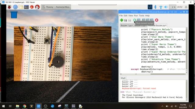Open the Tools menu in Thonny

[141, 15]
